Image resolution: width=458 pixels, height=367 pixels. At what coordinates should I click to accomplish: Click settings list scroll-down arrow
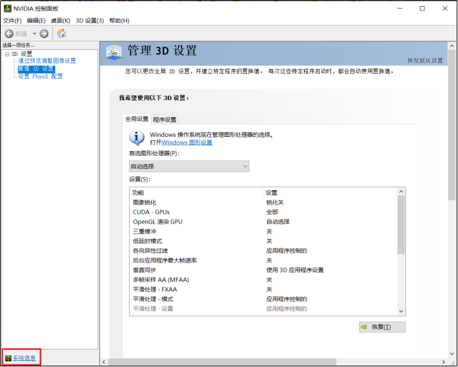(401, 311)
